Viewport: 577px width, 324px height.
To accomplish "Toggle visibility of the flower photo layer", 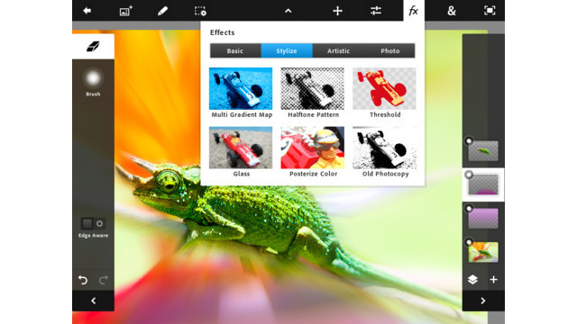I will (469, 242).
